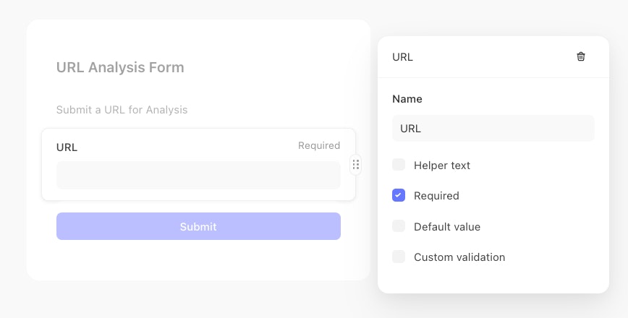Click the Submit a URL for Analysis description
Viewport: 628px width, 318px height.
pyautogui.click(x=122, y=110)
